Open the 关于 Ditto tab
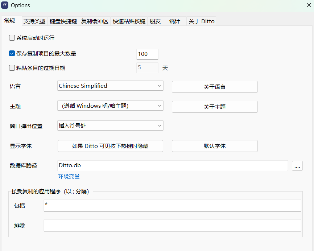The height and width of the screenshot is (251, 314). 201,21
